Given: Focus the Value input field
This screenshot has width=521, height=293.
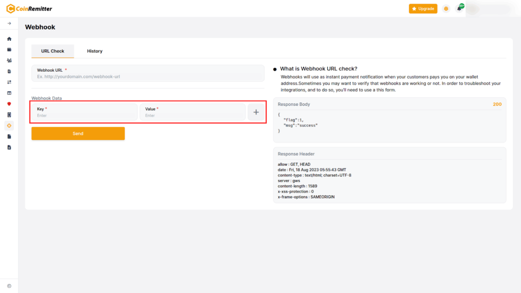Looking at the screenshot, I should 192,115.
